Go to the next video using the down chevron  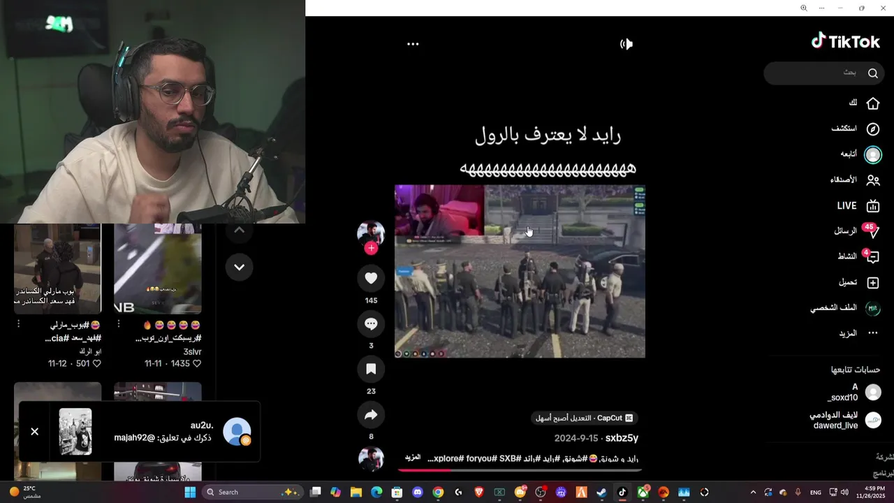coord(239,267)
